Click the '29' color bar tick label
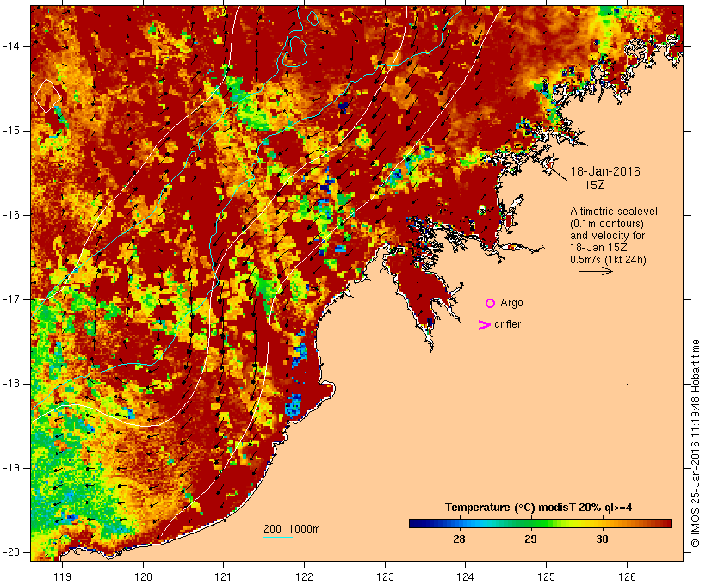Image resolution: width=706 pixels, height=585 pixels. [530, 539]
